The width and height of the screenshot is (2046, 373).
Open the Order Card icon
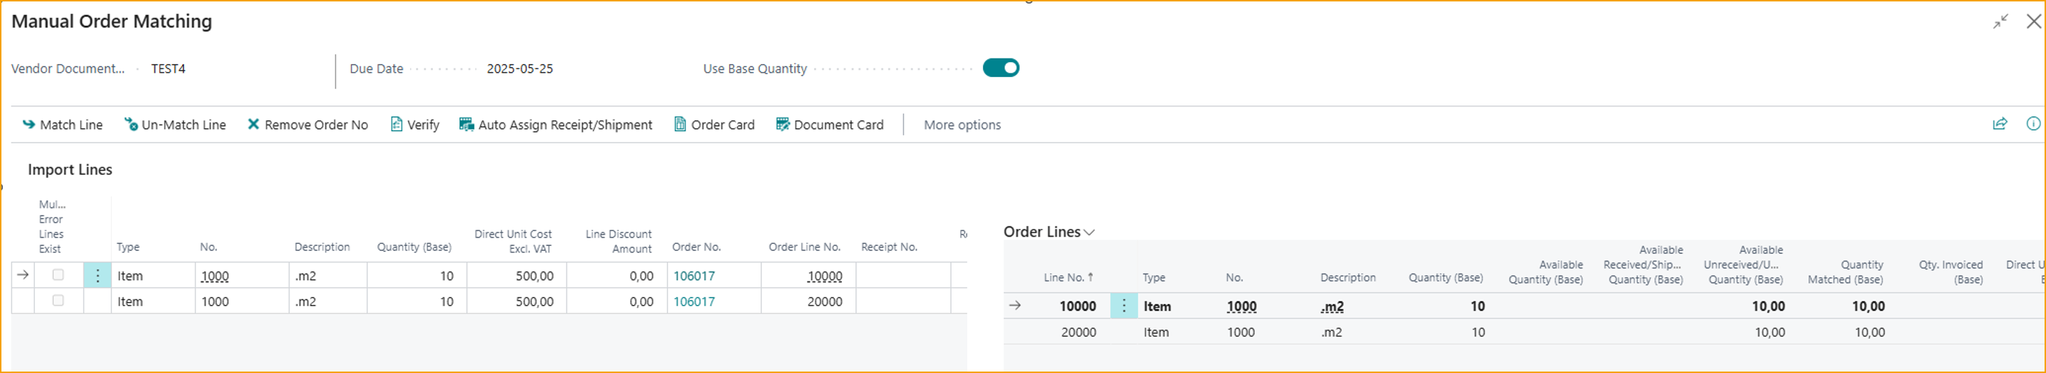pos(680,125)
